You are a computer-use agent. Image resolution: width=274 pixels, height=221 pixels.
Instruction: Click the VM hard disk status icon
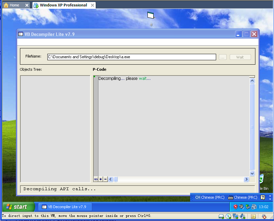(x=221, y=217)
